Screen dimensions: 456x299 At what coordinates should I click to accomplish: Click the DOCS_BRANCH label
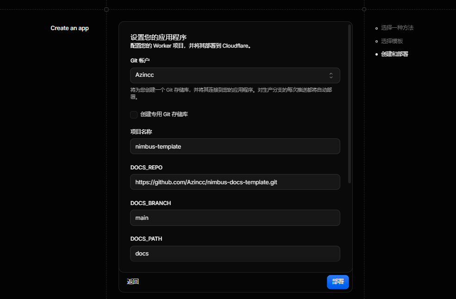tap(150, 203)
